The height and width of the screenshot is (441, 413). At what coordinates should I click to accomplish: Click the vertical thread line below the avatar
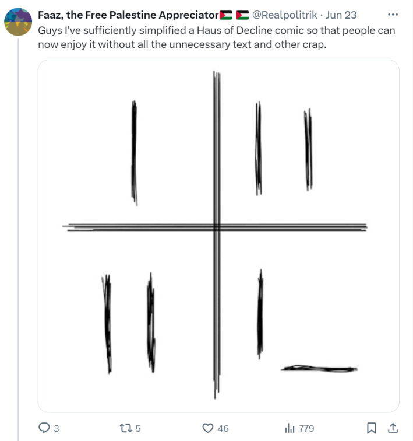pyautogui.click(x=18, y=233)
